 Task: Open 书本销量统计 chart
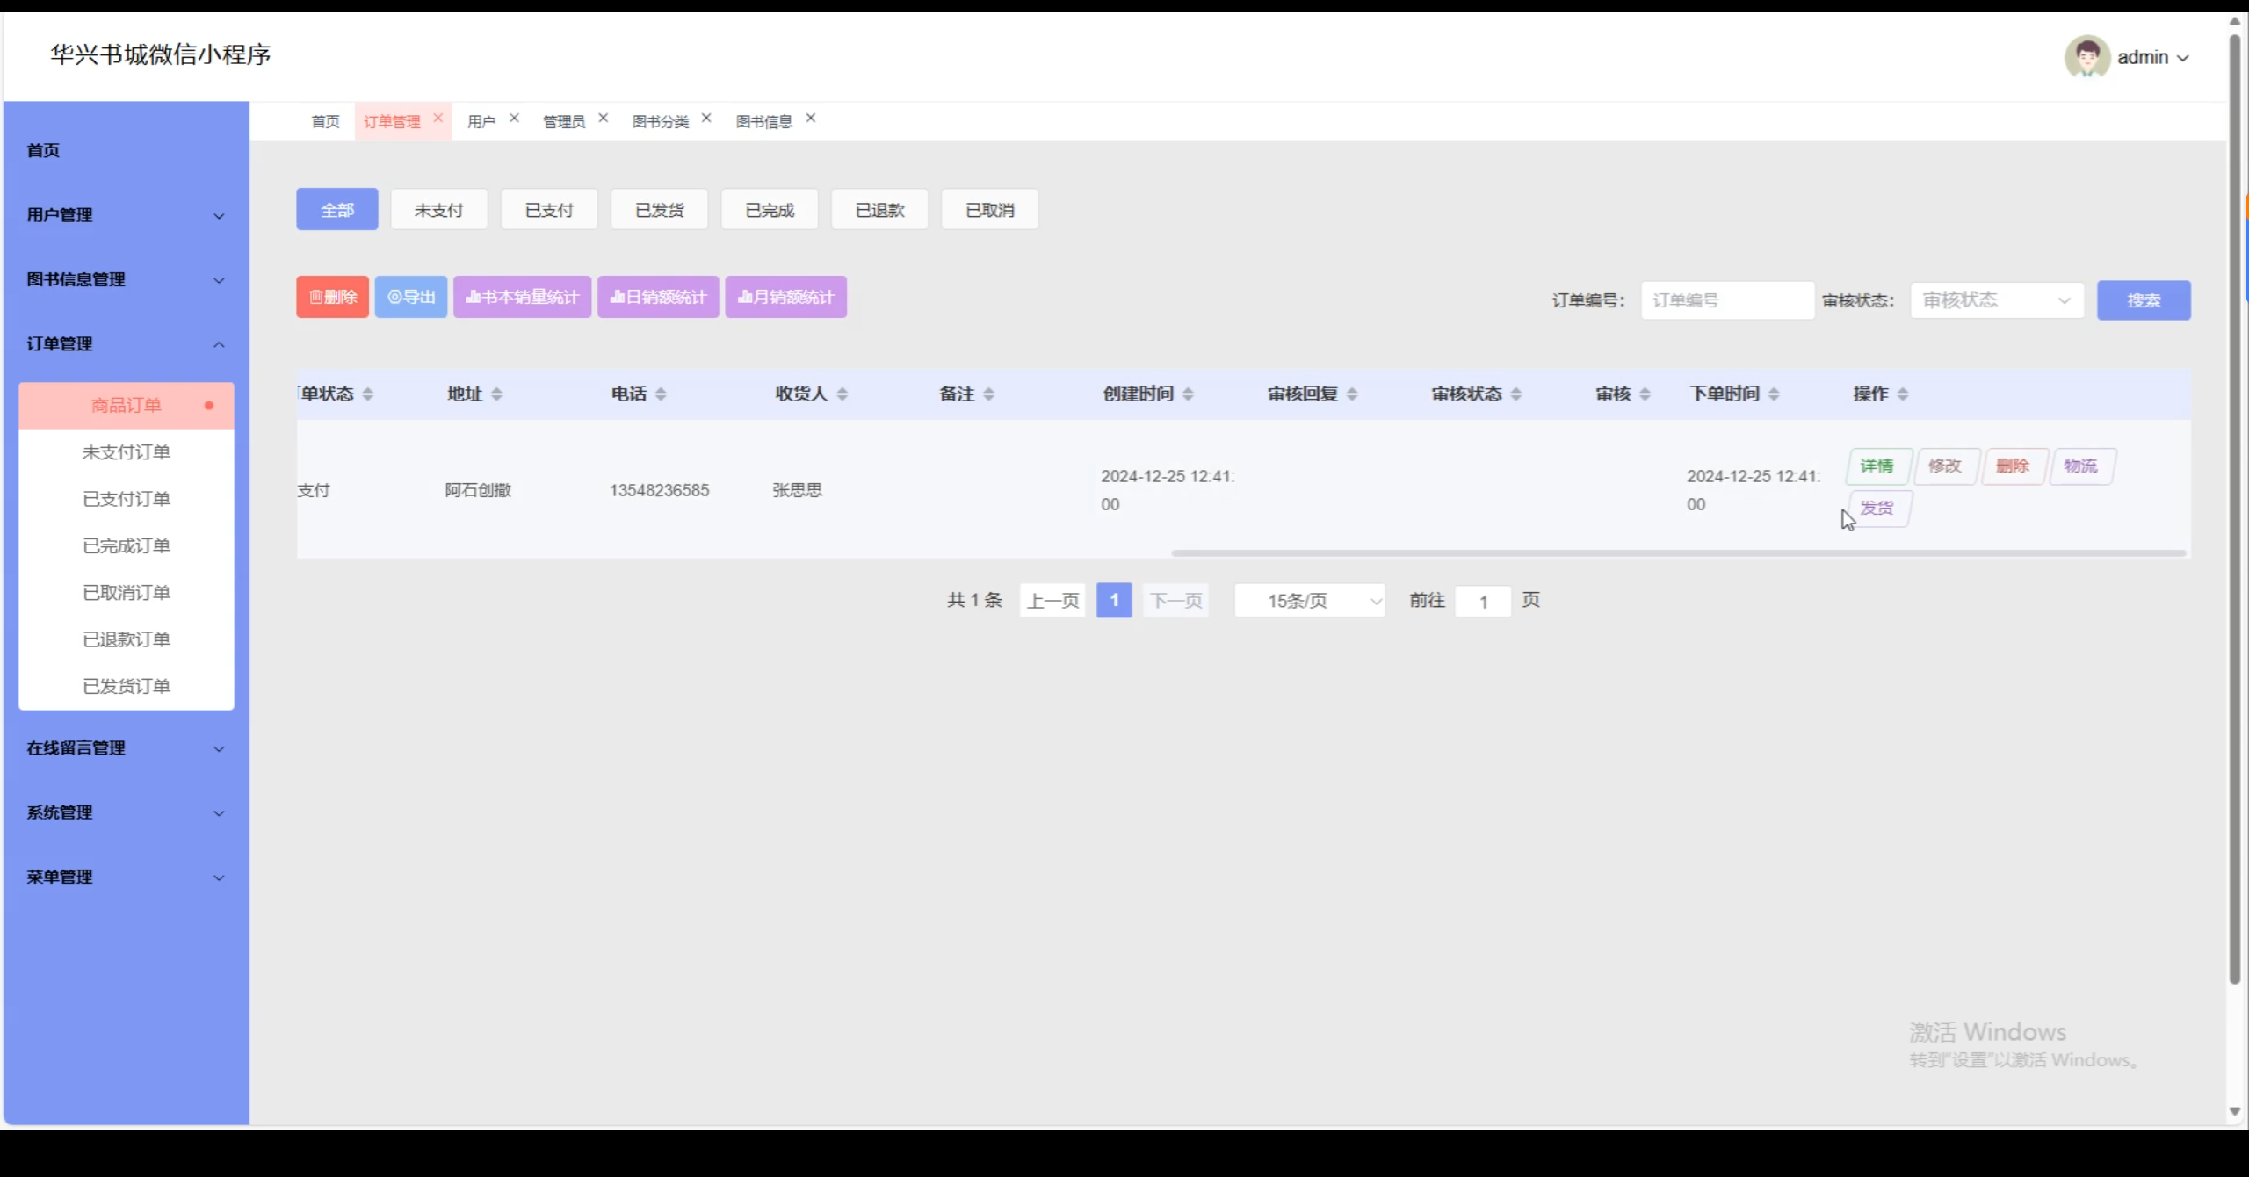tap(522, 297)
